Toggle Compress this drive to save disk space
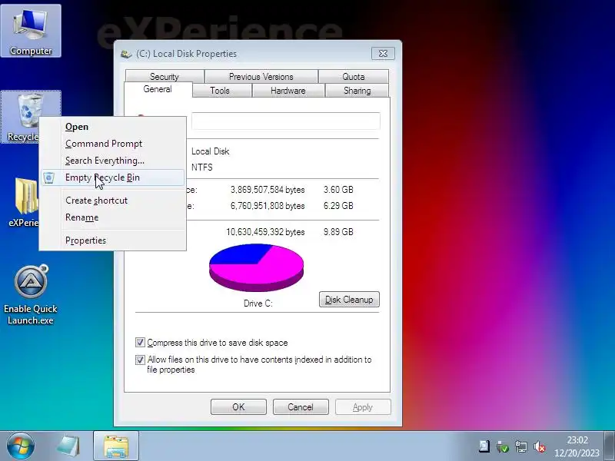The width and height of the screenshot is (615, 461). tap(140, 342)
